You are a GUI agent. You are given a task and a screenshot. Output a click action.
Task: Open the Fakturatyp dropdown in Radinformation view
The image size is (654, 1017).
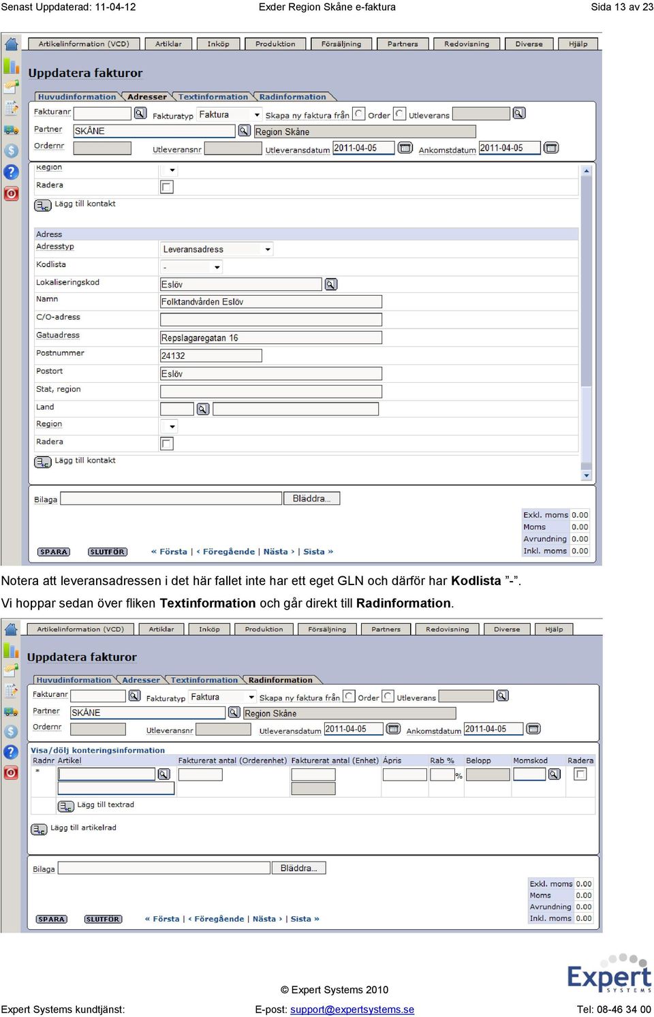(223, 697)
